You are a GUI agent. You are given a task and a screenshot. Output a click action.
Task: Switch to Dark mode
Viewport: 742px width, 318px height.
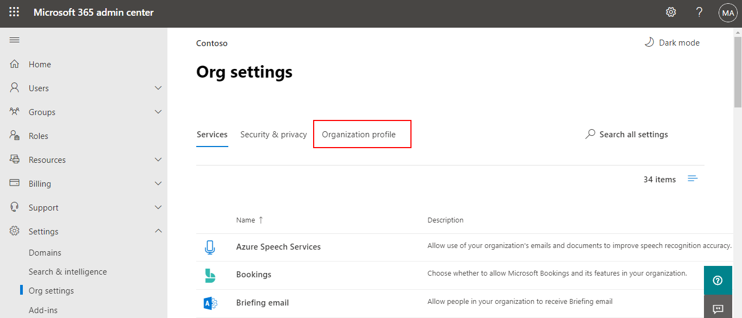672,42
